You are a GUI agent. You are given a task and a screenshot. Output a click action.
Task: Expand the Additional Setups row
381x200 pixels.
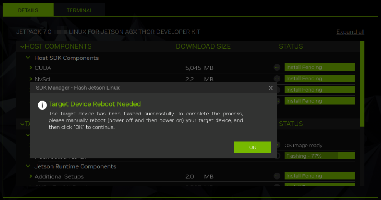pos(31,176)
